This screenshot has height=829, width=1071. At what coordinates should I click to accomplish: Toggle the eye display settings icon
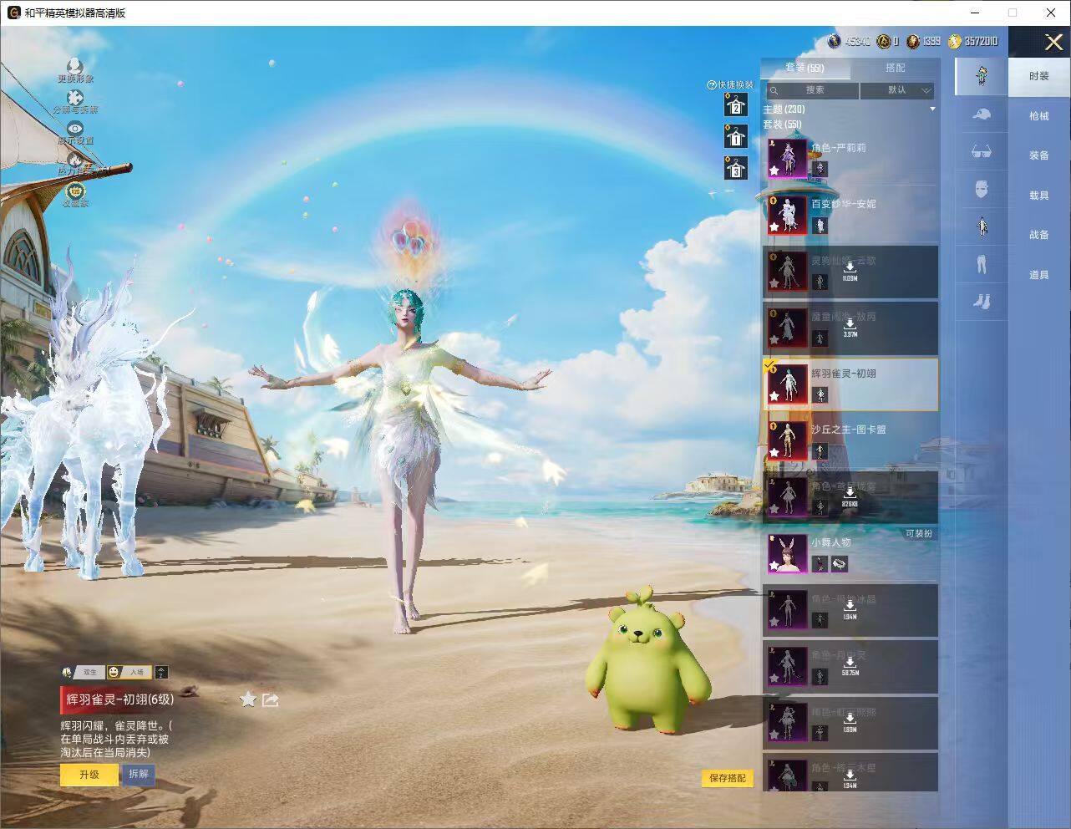coord(74,128)
